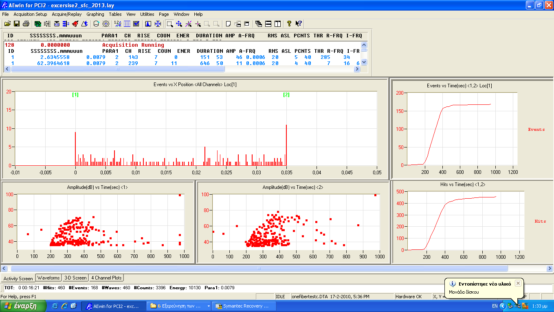Open the Window menu

[x=181, y=14]
